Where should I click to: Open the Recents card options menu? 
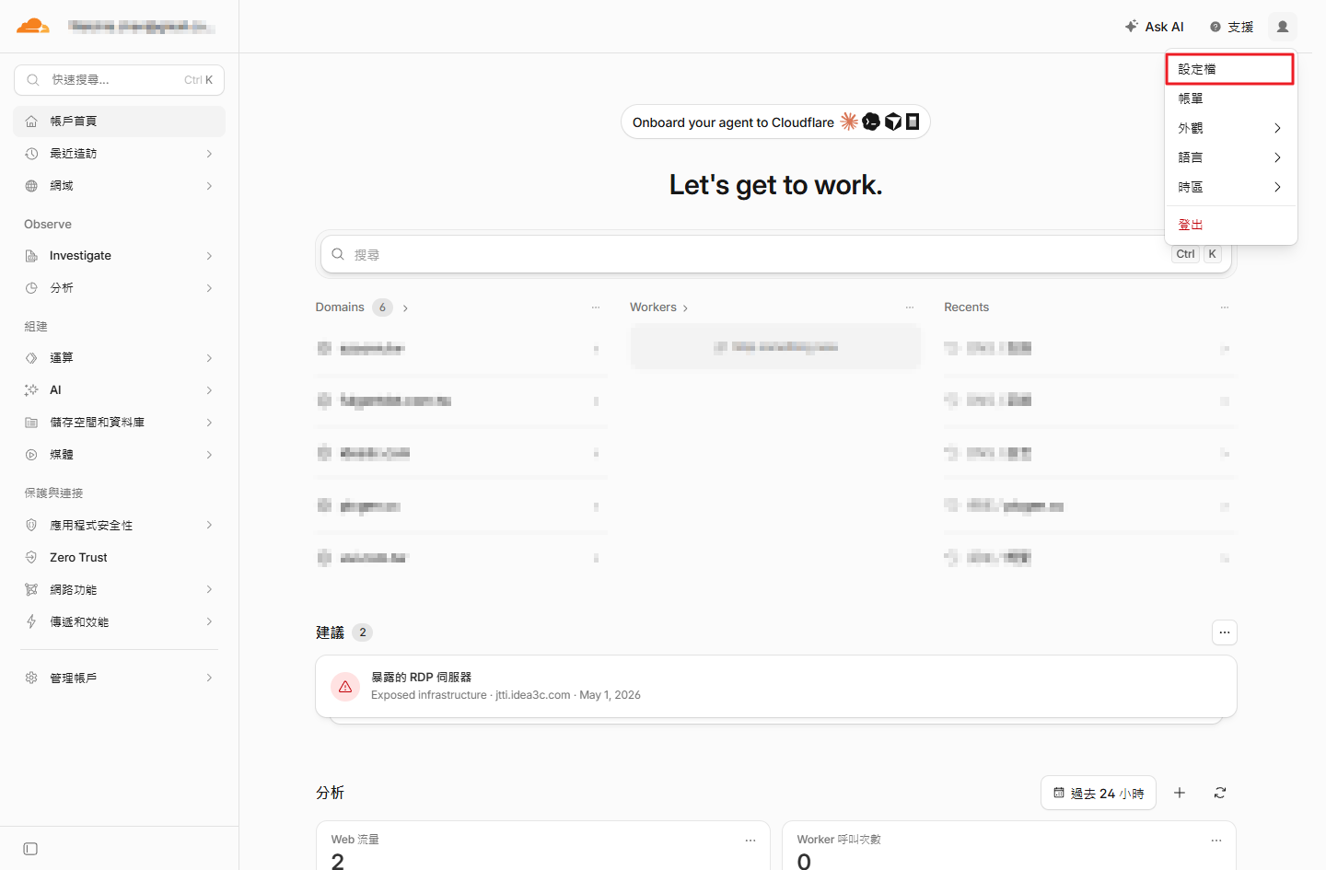tap(1225, 307)
